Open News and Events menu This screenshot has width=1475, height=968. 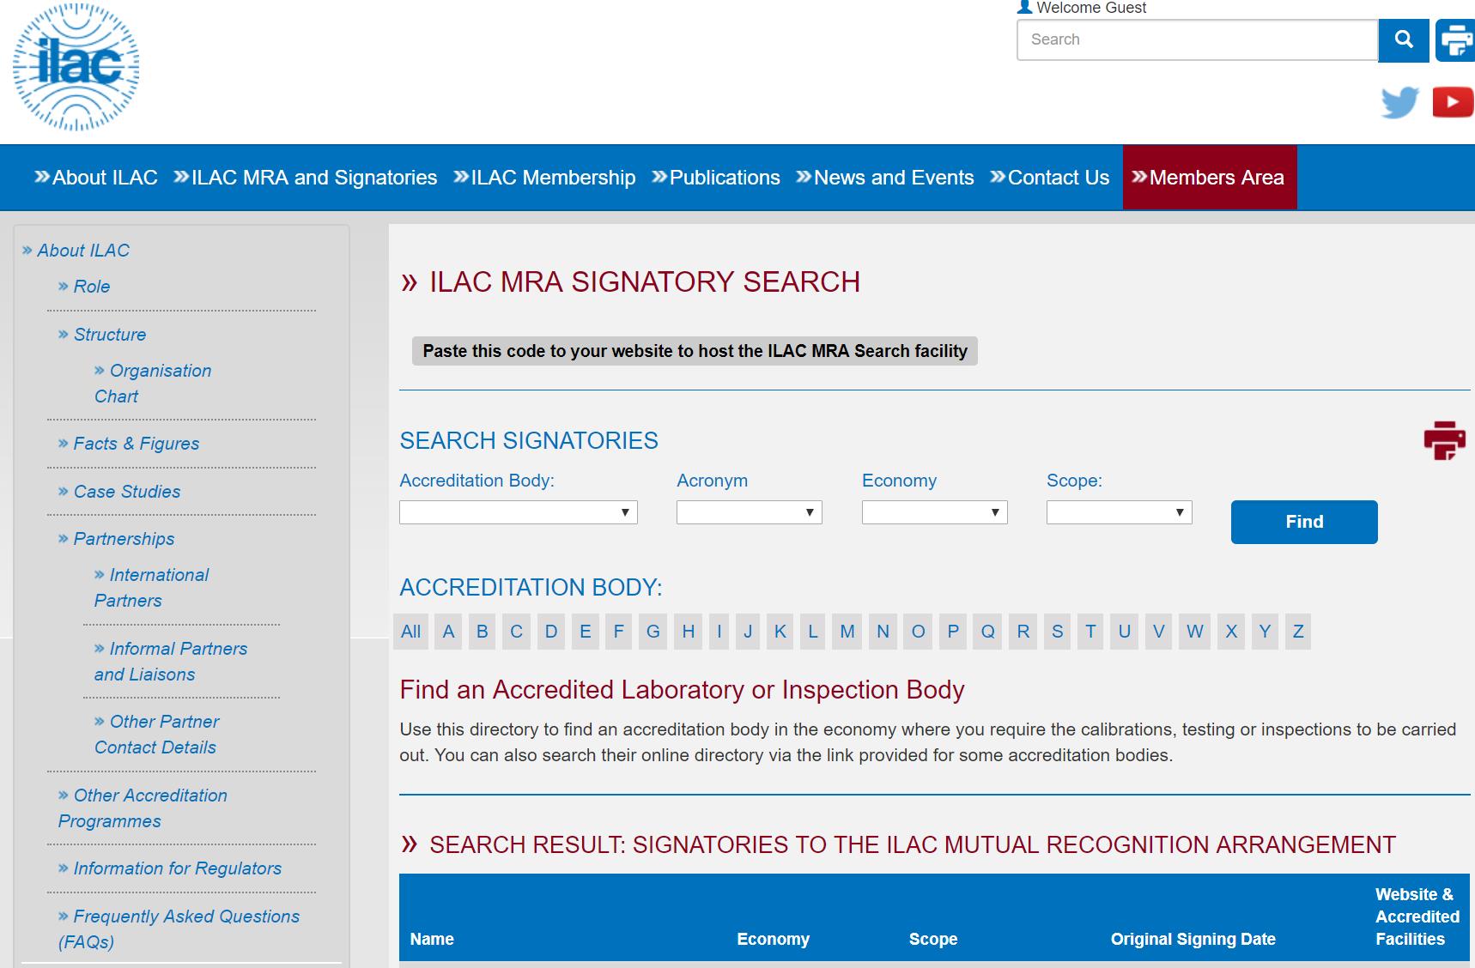885,178
